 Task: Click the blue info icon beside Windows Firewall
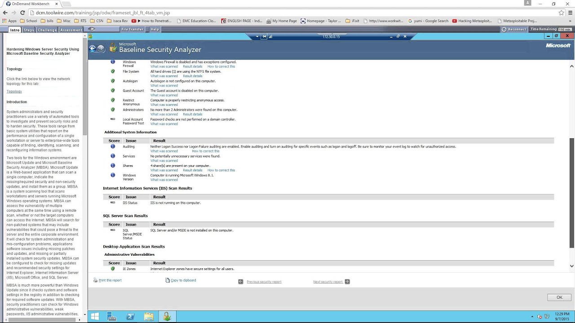113,62
